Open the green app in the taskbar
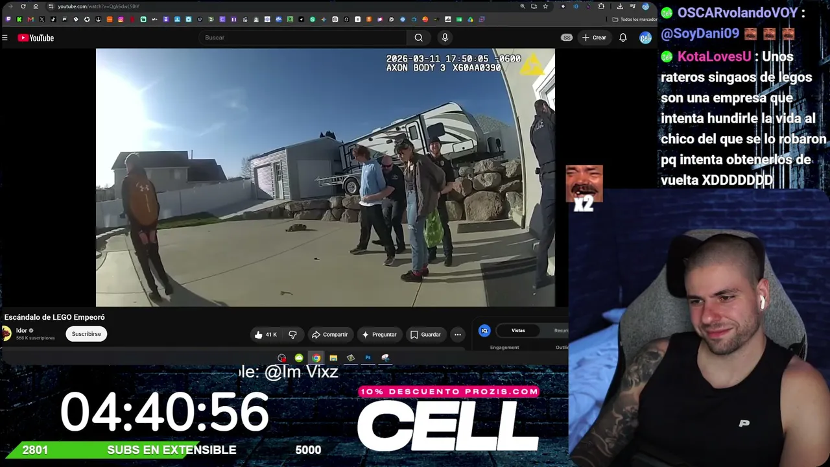830x467 pixels. pyautogui.click(x=299, y=358)
